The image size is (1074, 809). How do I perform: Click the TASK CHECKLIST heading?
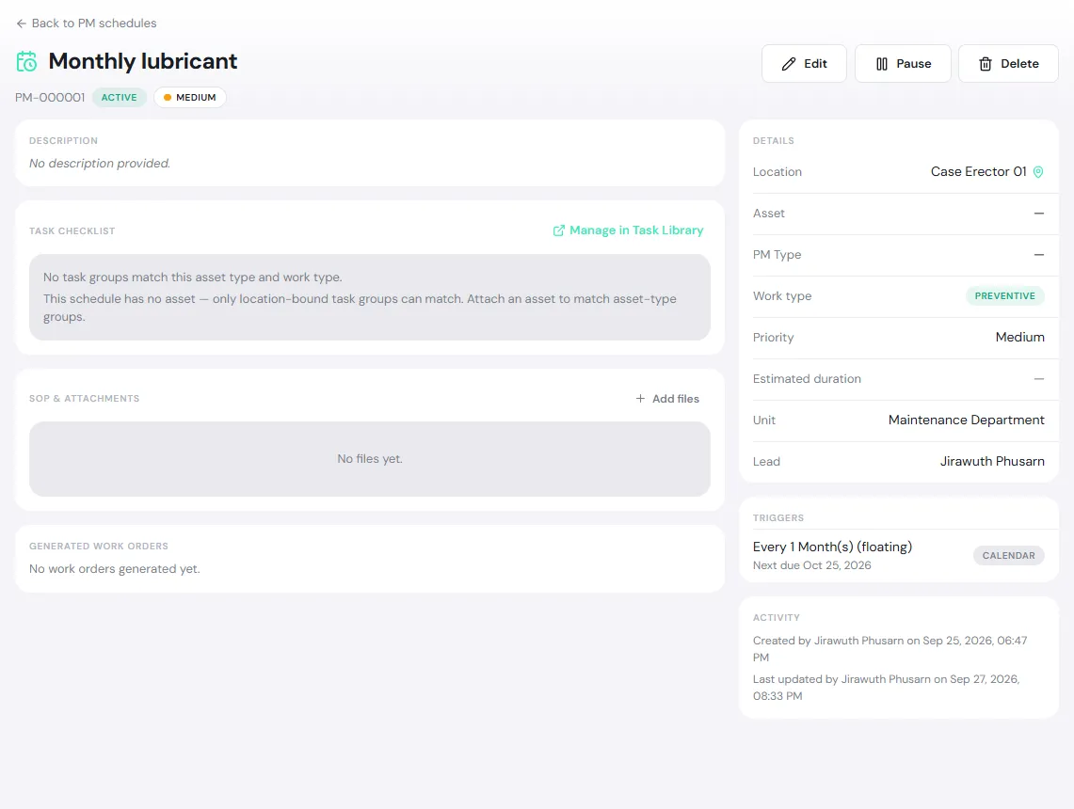pyautogui.click(x=72, y=231)
